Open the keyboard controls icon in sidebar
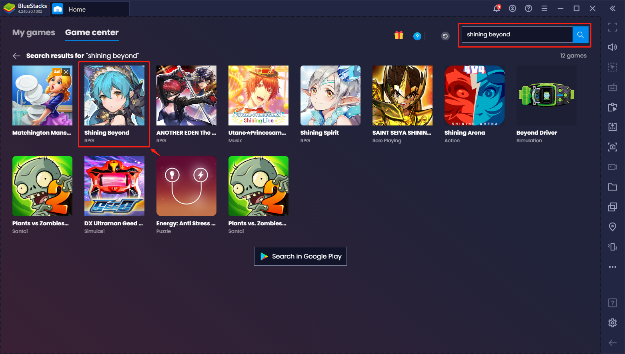 pyautogui.click(x=613, y=87)
